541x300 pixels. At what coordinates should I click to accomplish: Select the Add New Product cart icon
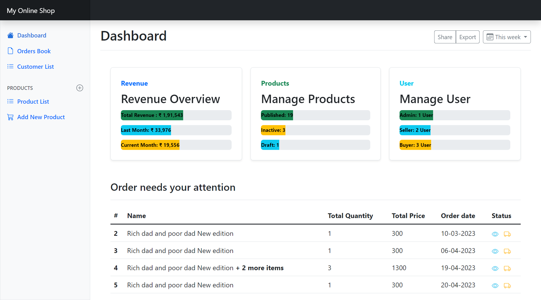click(10, 117)
